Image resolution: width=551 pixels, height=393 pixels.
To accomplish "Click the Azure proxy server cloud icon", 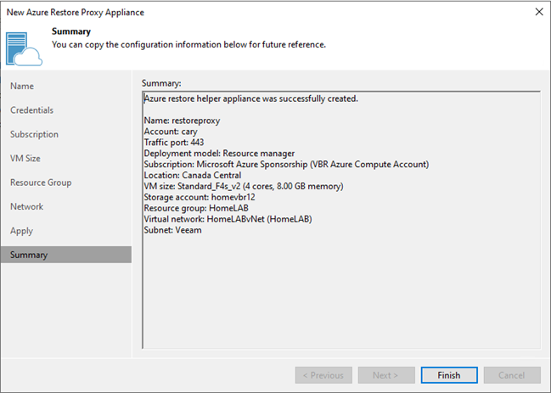I will (24, 49).
